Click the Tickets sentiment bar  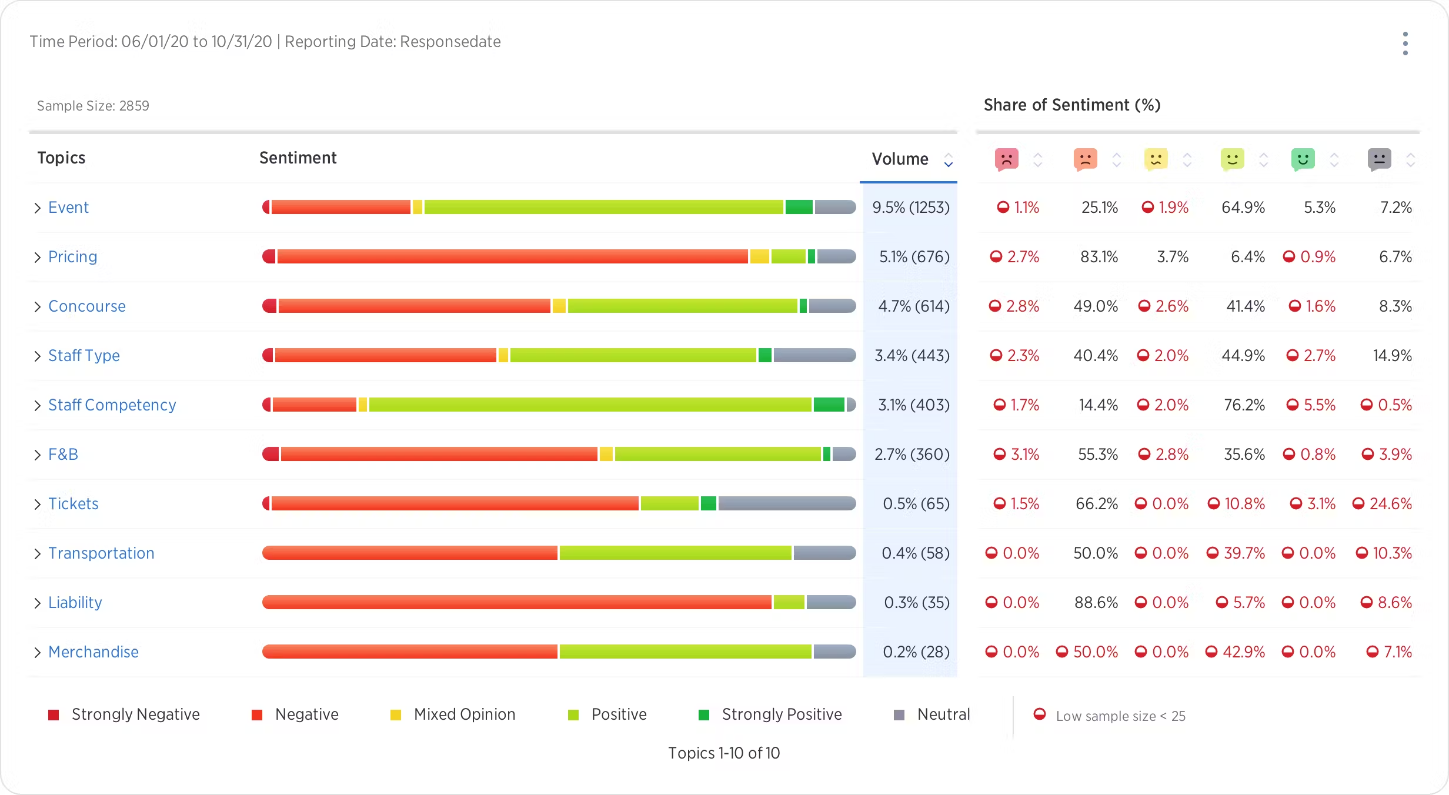pyautogui.click(x=559, y=503)
